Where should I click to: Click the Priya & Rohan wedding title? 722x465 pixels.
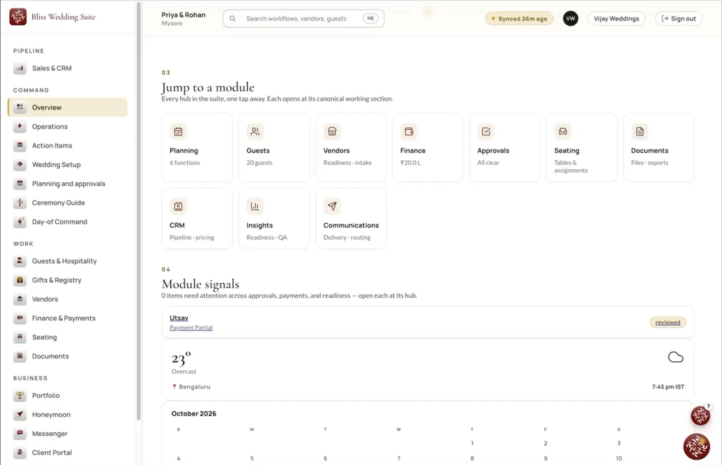point(184,15)
